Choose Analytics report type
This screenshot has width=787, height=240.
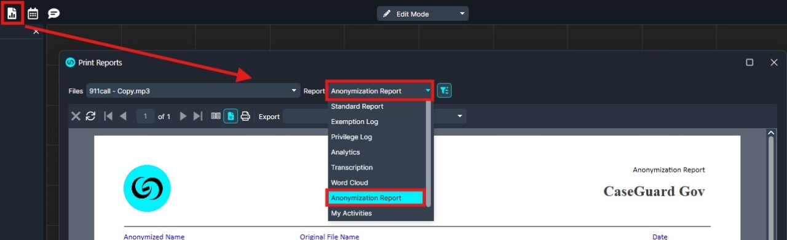point(377,152)
